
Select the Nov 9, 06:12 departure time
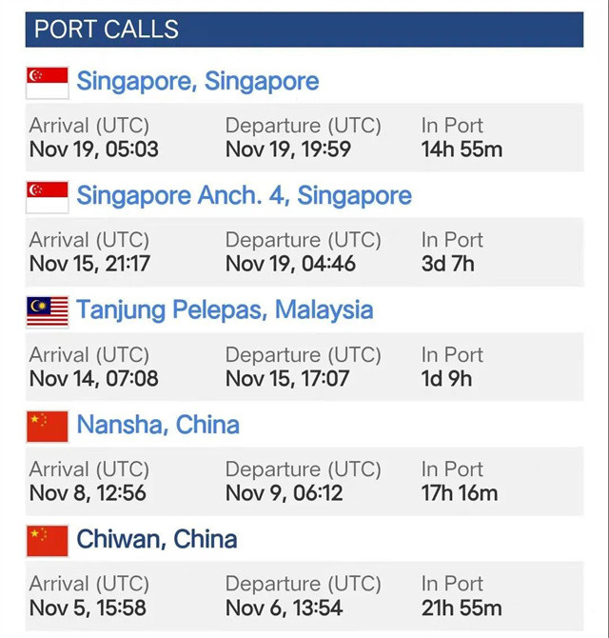(x=284, y=493)
